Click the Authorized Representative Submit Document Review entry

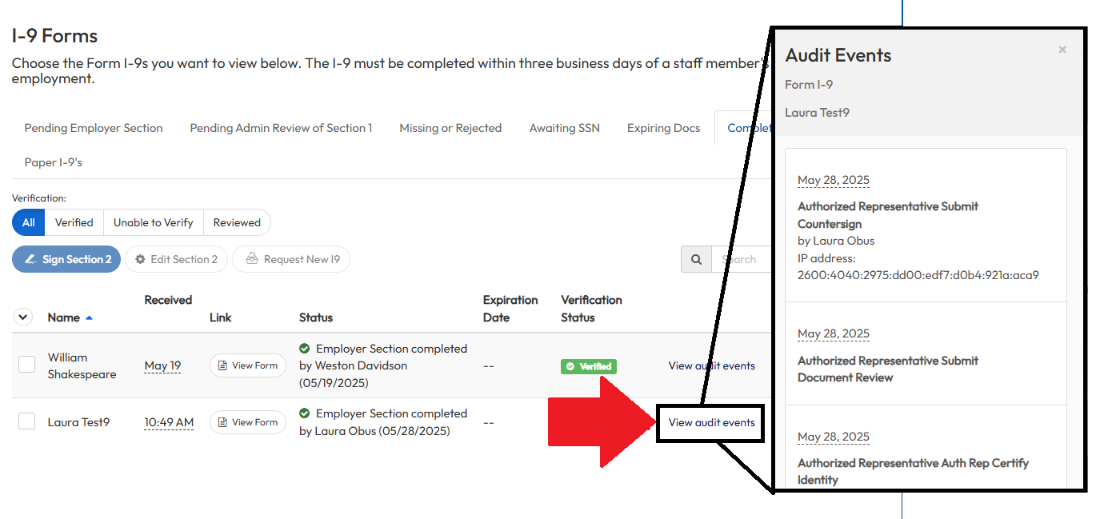point(888,369)
